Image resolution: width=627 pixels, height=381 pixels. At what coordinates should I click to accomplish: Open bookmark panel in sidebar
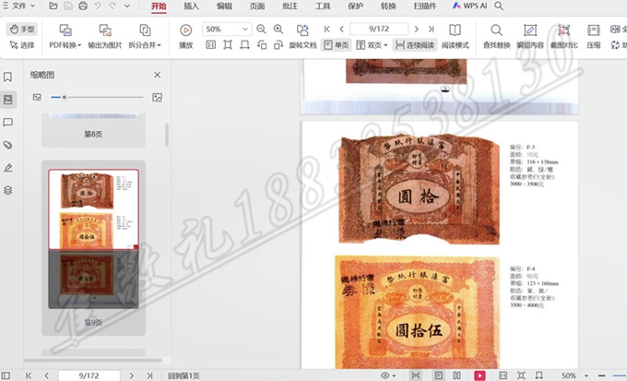pyautogui.click(x=7, y=77)
